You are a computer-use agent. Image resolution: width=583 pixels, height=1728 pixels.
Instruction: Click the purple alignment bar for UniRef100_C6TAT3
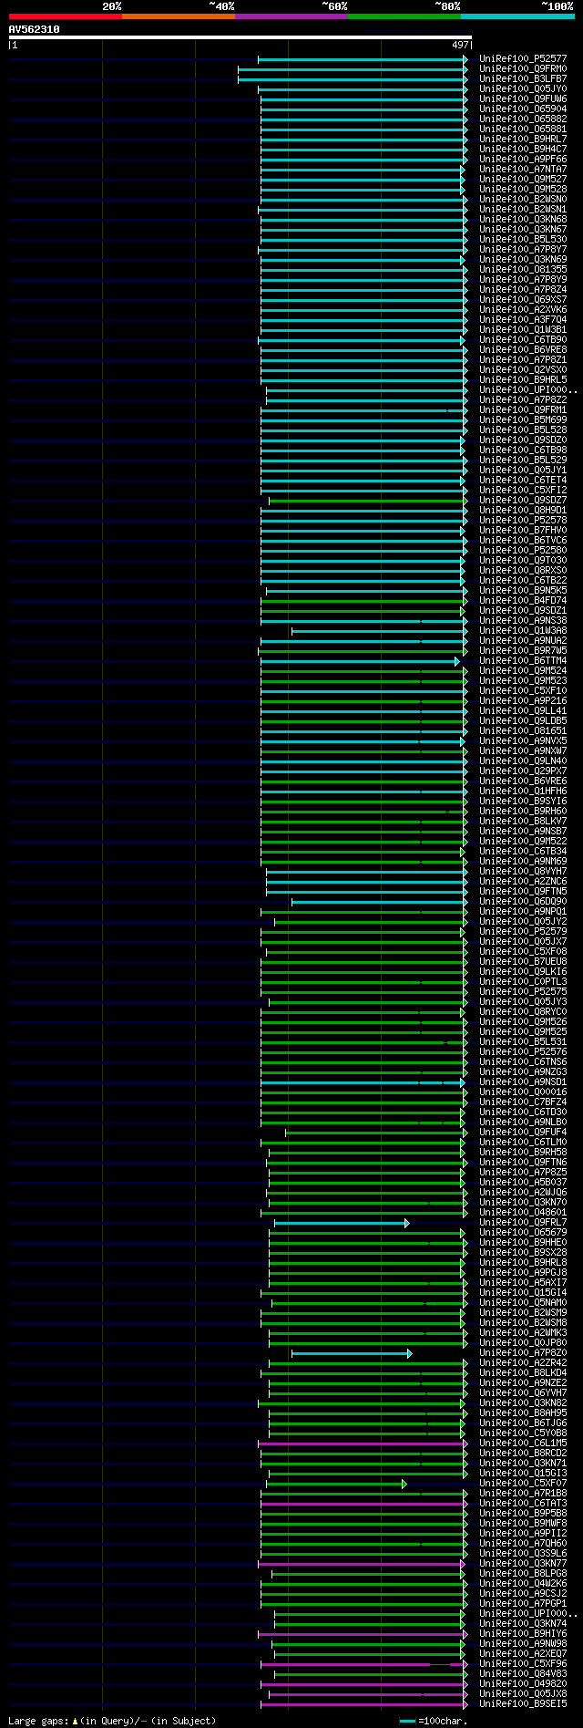(x=363, y=1504)
